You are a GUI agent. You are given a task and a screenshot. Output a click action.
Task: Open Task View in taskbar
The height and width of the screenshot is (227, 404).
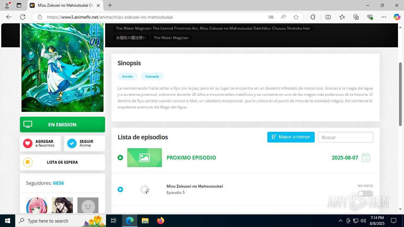[x=114, y=221]
